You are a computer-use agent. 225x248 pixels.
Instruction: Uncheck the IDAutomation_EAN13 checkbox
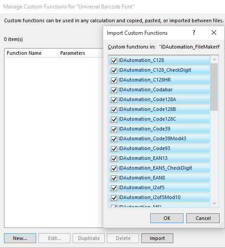click(114, 159)
